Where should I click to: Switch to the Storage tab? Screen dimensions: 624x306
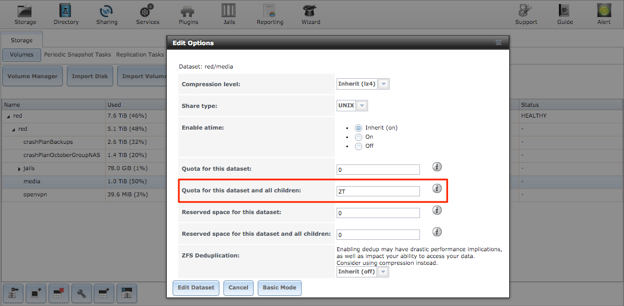(x=22, y=40)
